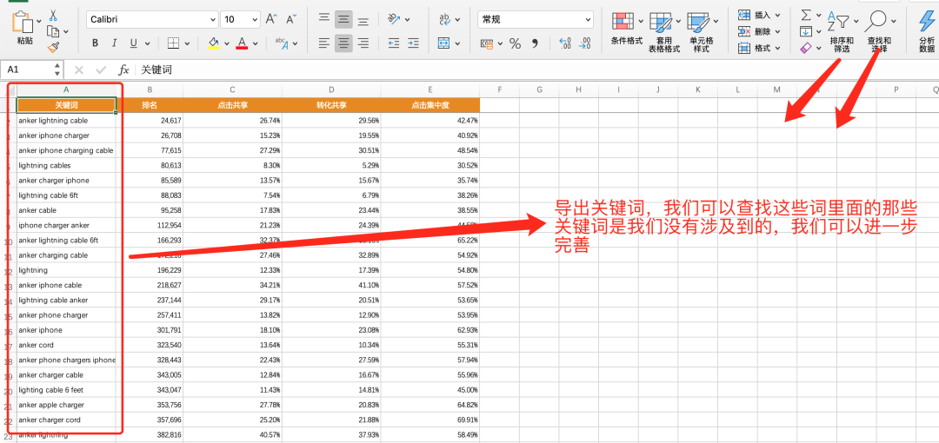Toggle Align Right
939x443 pixels.
[x=363, y=43]
